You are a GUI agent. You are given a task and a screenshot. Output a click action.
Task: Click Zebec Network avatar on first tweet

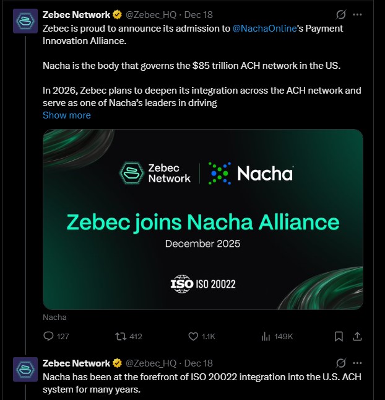click(x=24, y=21)
